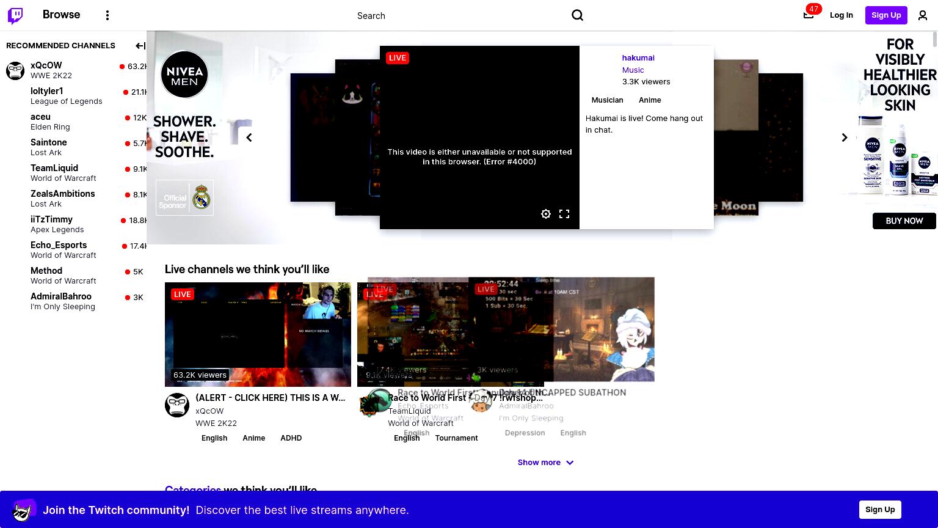Open Method channel in the sidebar
Viewport: 938px width, 528px height.
click(73, 276)
